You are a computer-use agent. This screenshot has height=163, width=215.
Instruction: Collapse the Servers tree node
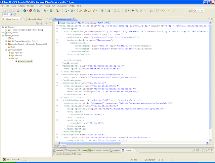tap(3, 27)
